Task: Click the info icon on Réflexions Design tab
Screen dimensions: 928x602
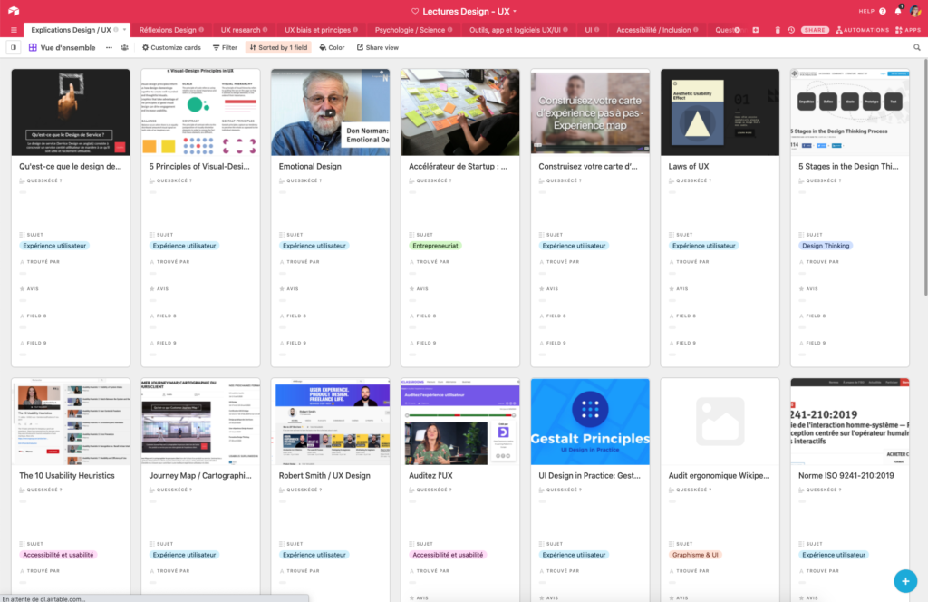Action: pos(201,30)
